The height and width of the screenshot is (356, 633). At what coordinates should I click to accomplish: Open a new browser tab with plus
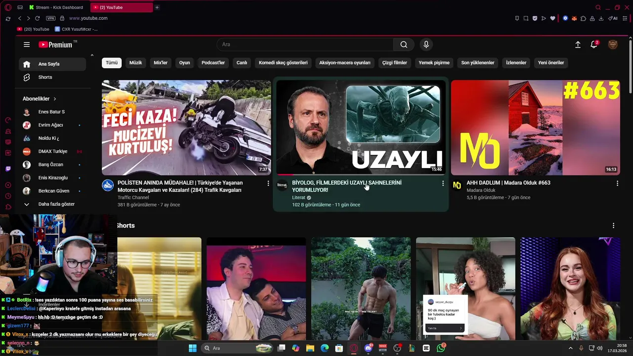(157, 7)
